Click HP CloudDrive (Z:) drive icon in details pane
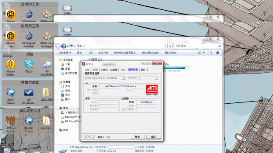The height and width of the screenshot is (153, 273). click(x=63, y=149)
